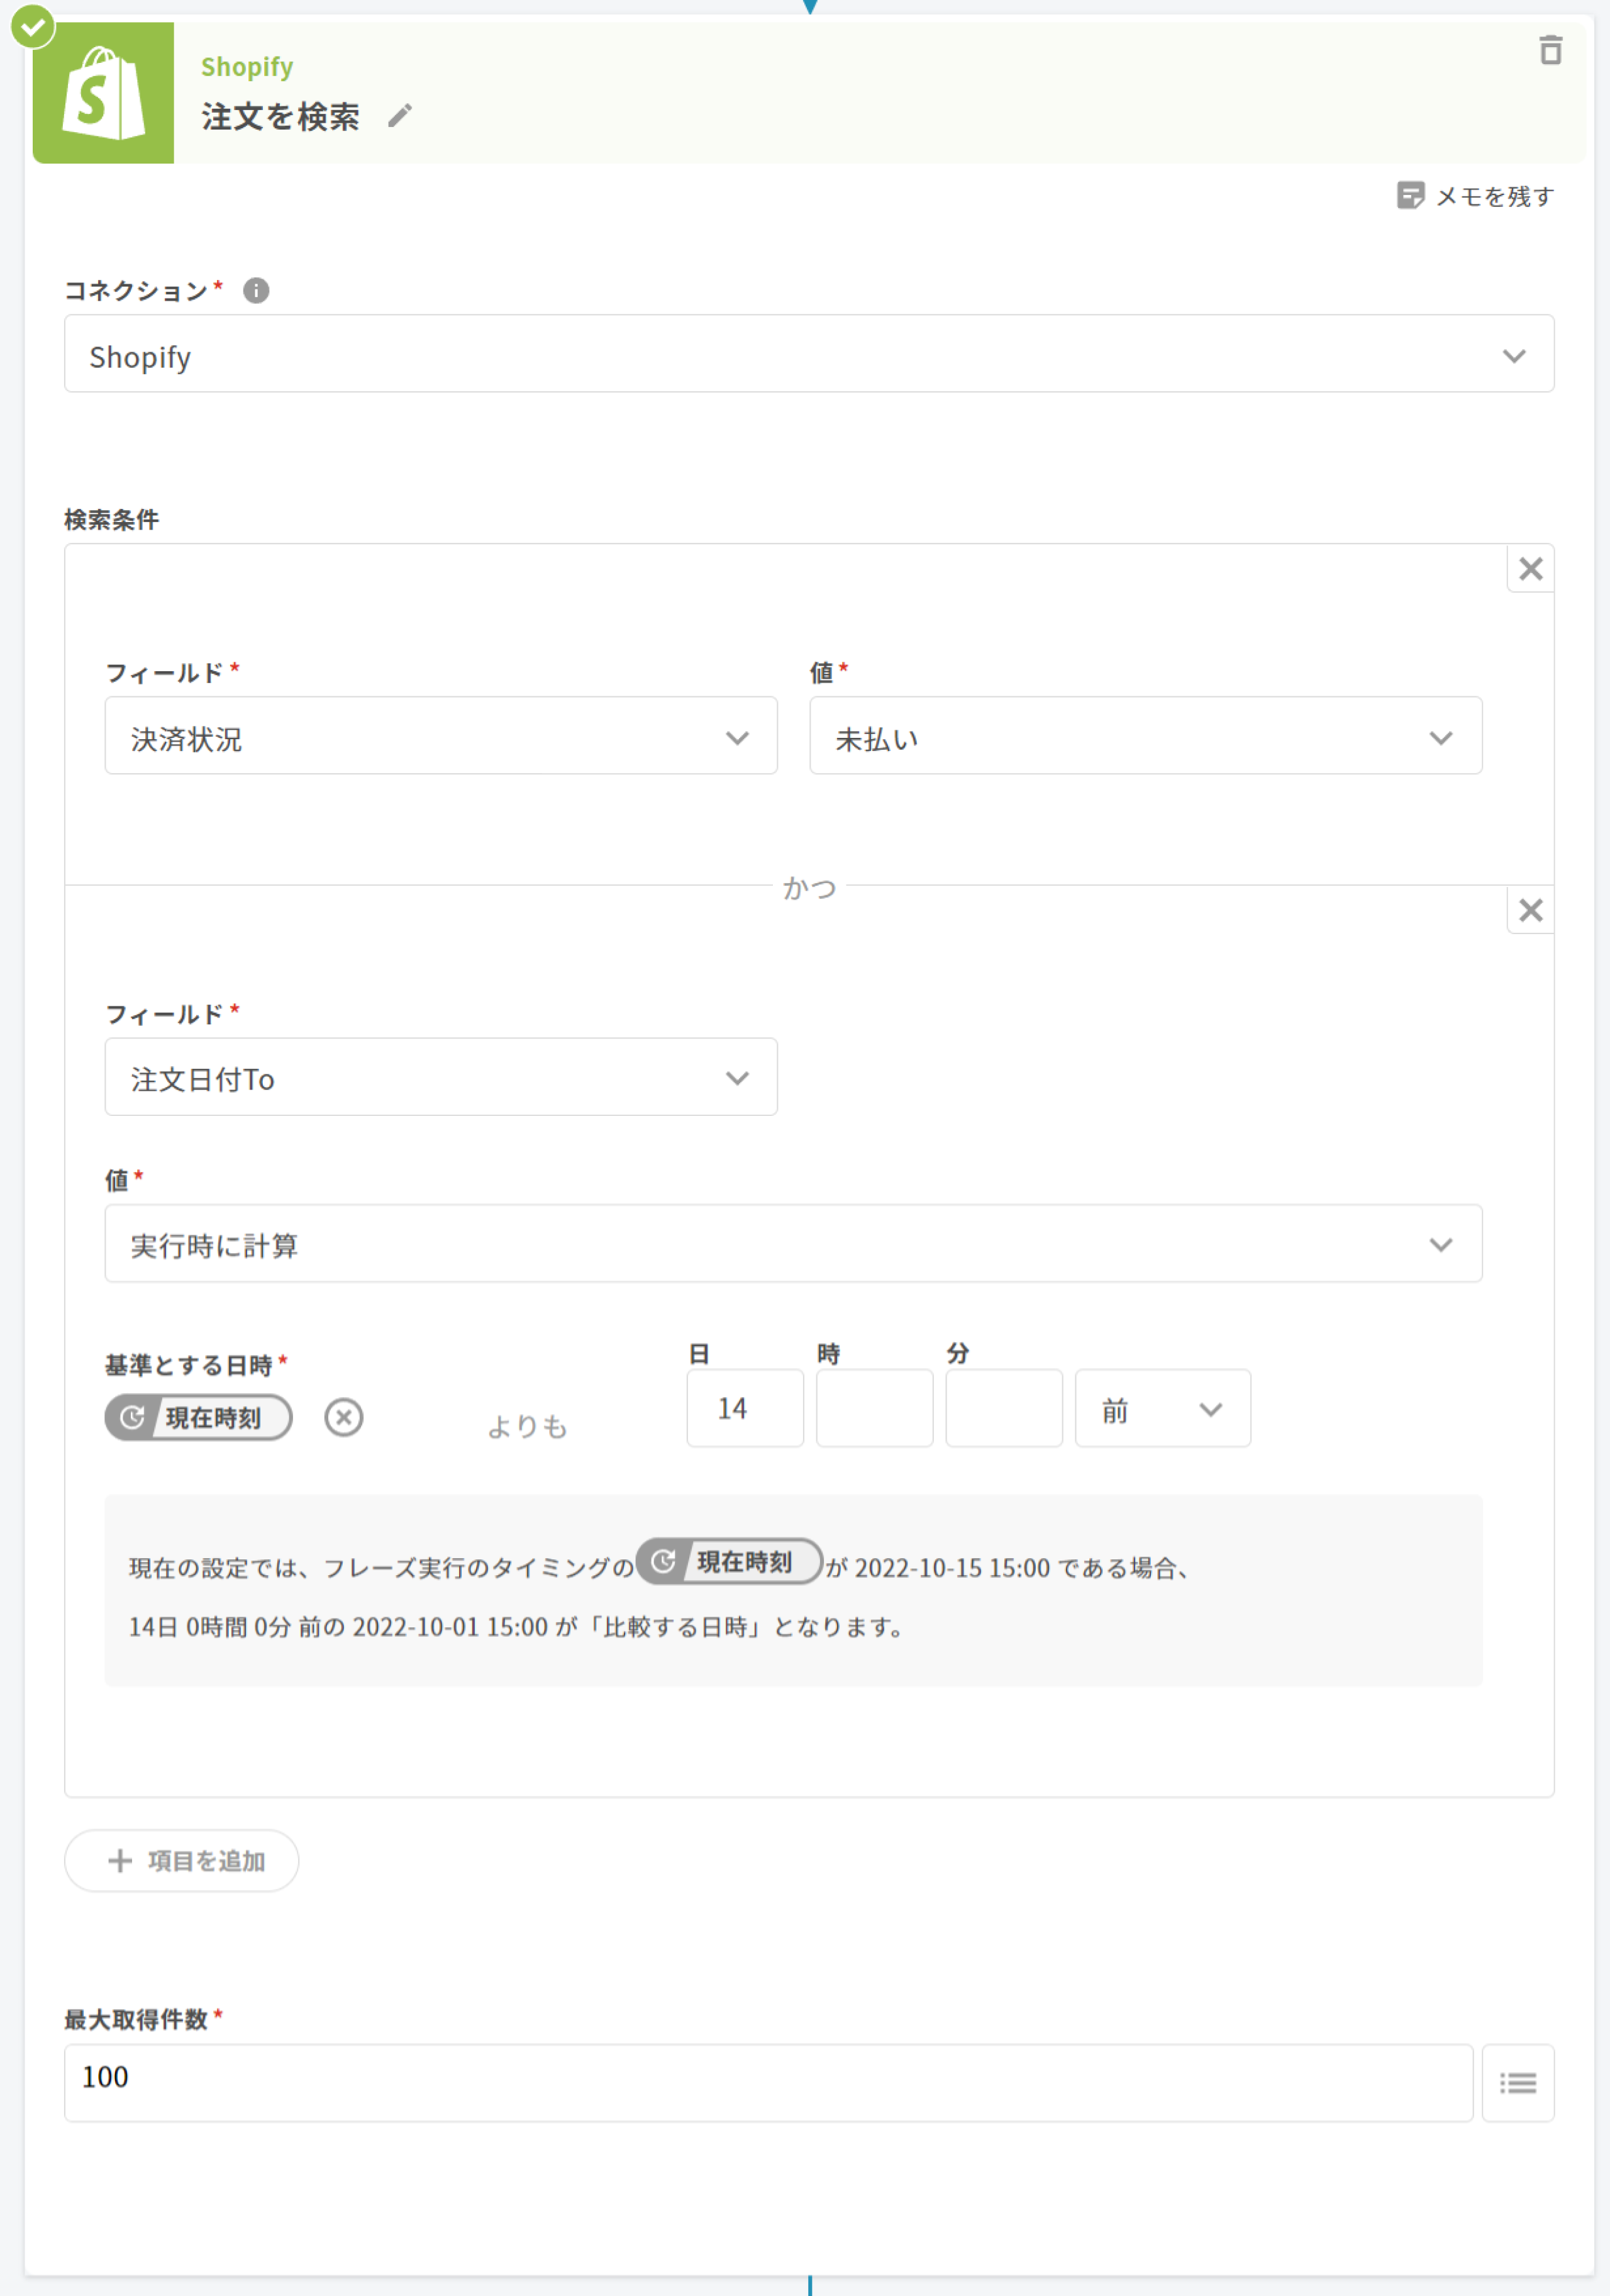Clear the 現在時刻 base datetime value
The image size is (1610, 2296).
(344, 1417)
